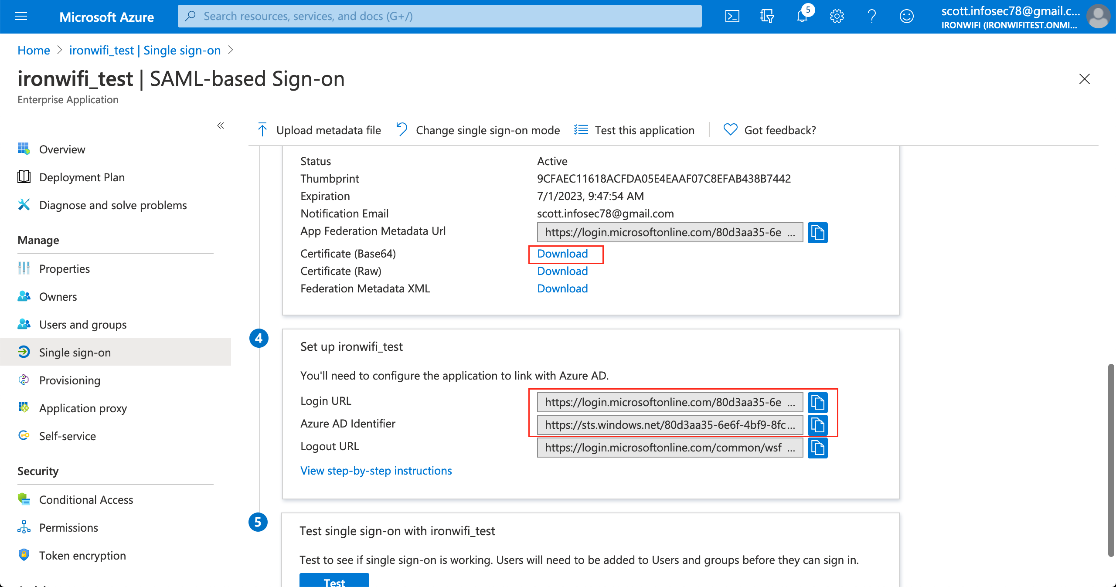1116x587 pixels.
Task: Copy the App Federation Metadata Url
Action: 817,232
